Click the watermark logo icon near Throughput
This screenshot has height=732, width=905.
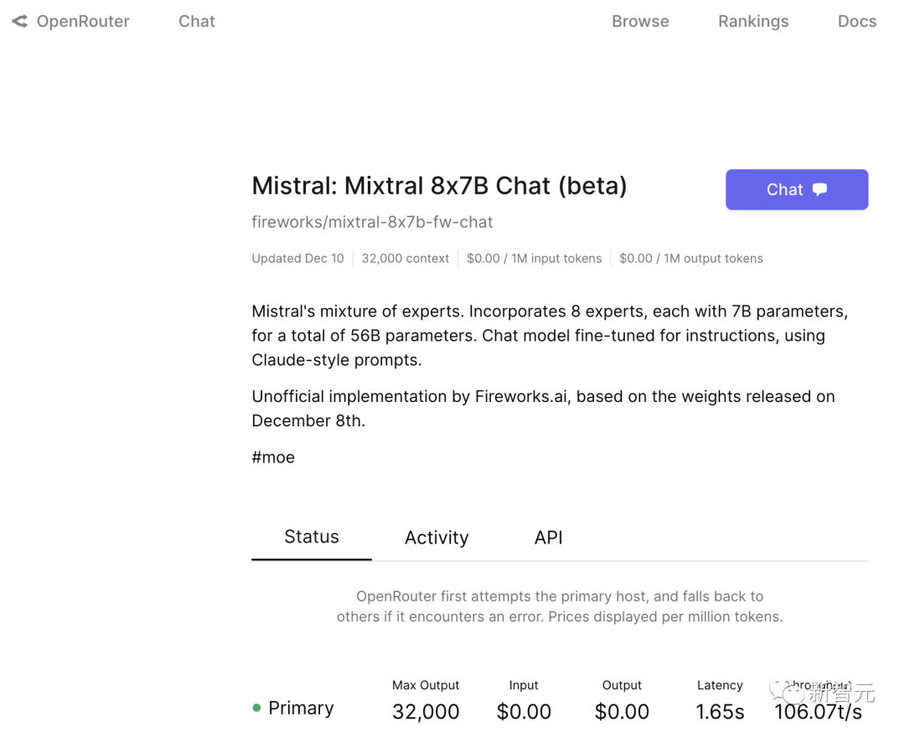click(x=794, y=693)
